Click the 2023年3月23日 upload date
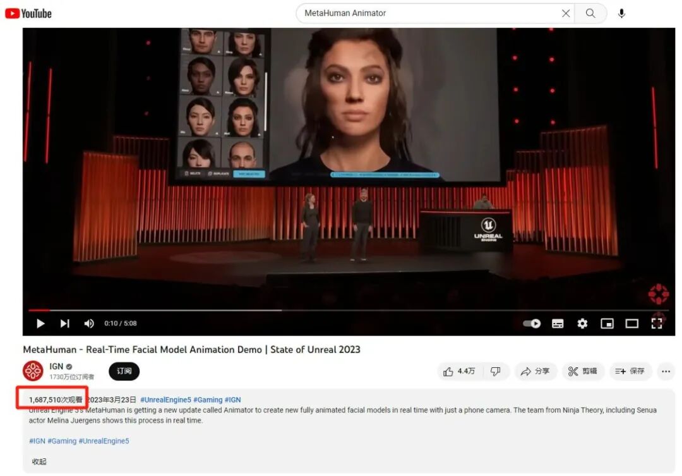 [111, 400]
